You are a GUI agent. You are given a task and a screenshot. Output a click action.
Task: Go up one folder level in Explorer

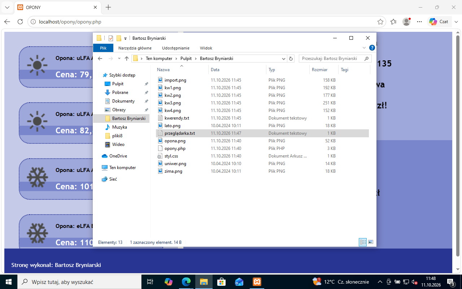[127, 59]
